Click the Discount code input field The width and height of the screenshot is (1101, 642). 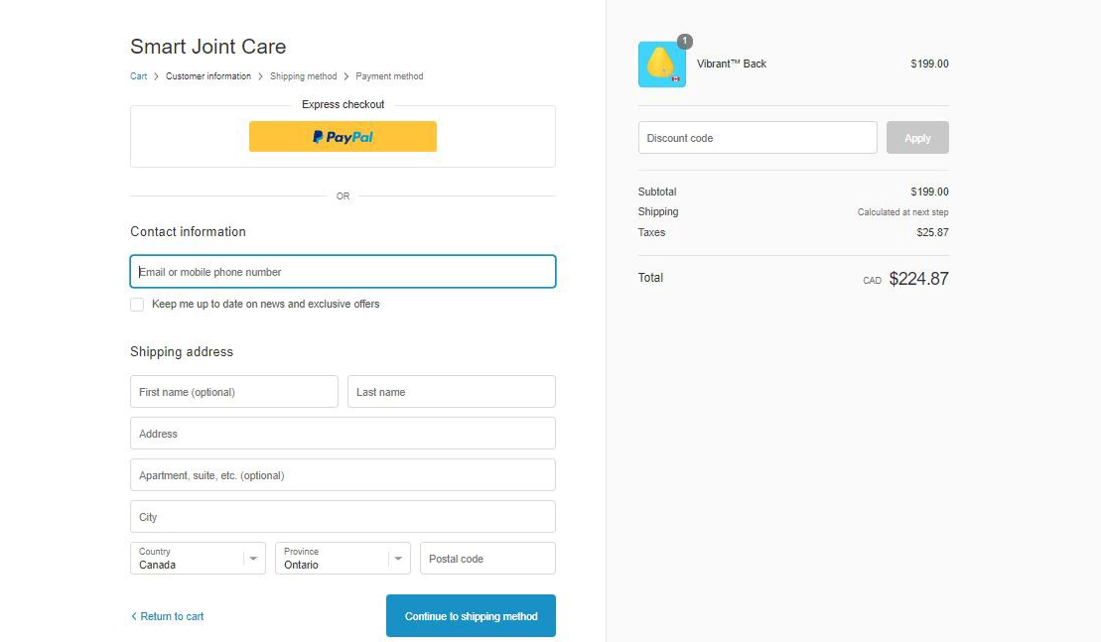[757, 138]
